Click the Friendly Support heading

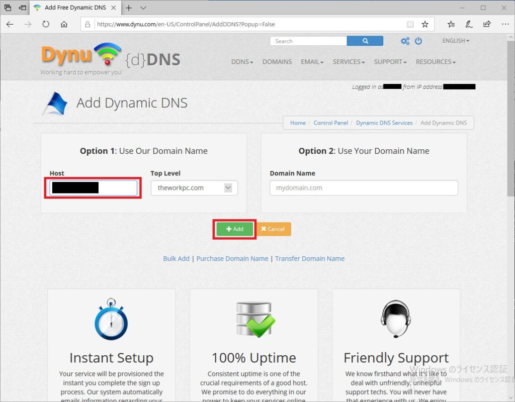point(396,358)
